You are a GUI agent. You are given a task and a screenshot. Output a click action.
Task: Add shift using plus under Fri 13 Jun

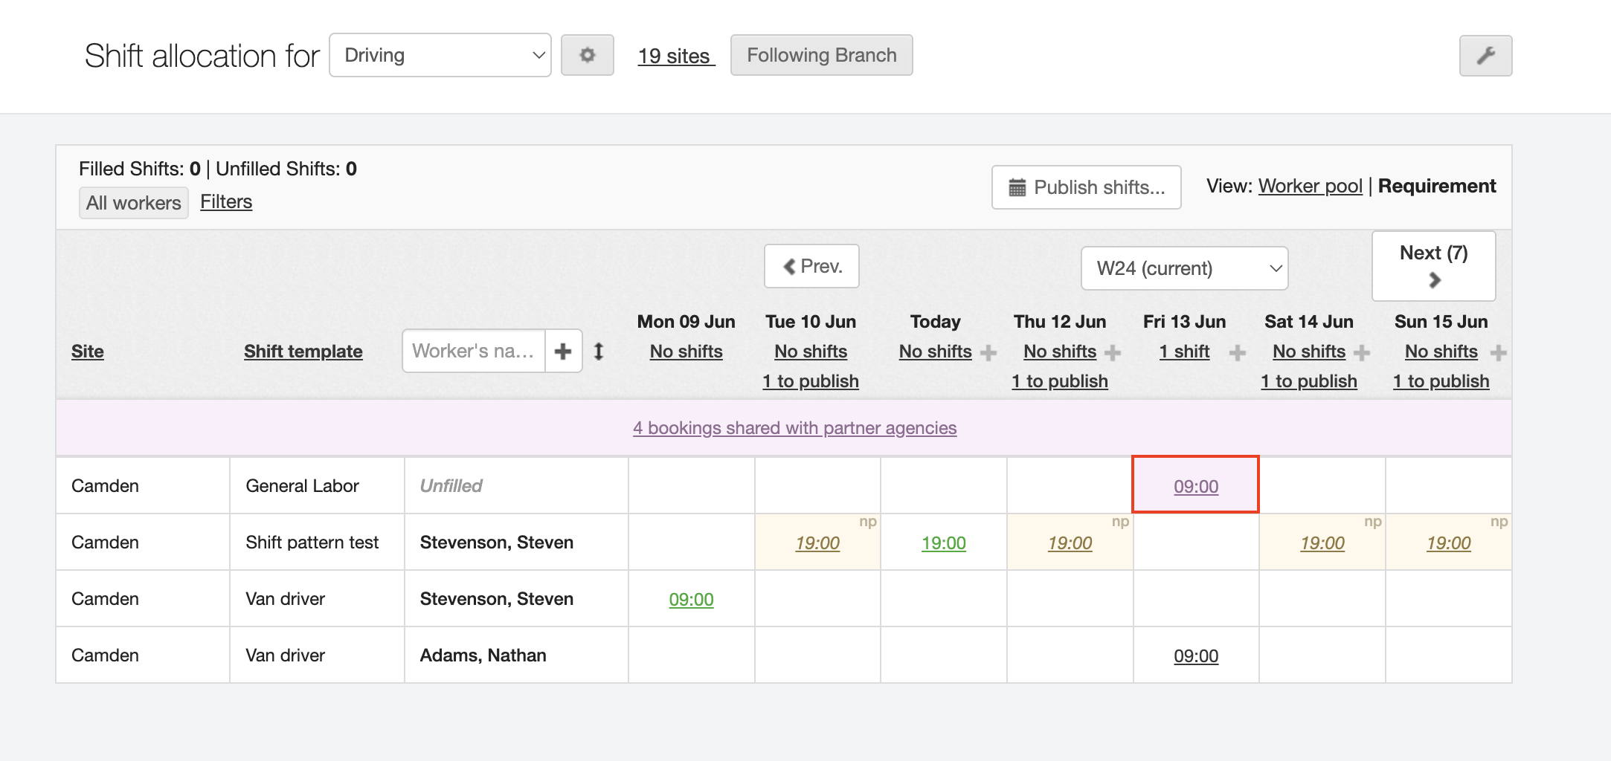(x=1238, y=352)
